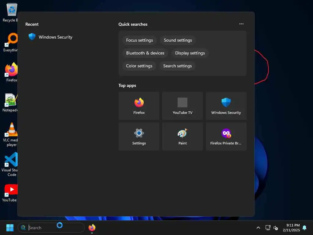Select the VLC media player shortcut
The image size is (313, 235).
[11, 135]
